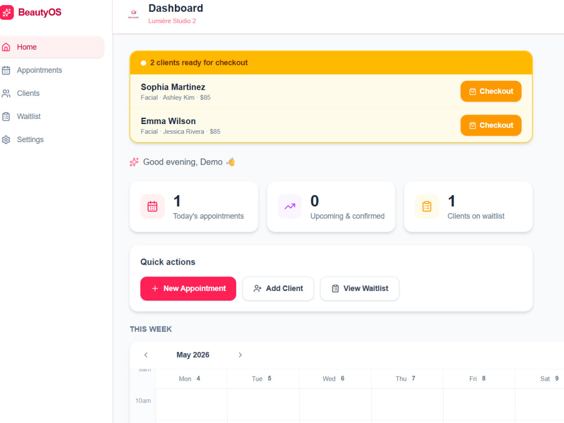Click "Facial · Ashley Kim · $85" details
The image size is (564, 423).
175,98
